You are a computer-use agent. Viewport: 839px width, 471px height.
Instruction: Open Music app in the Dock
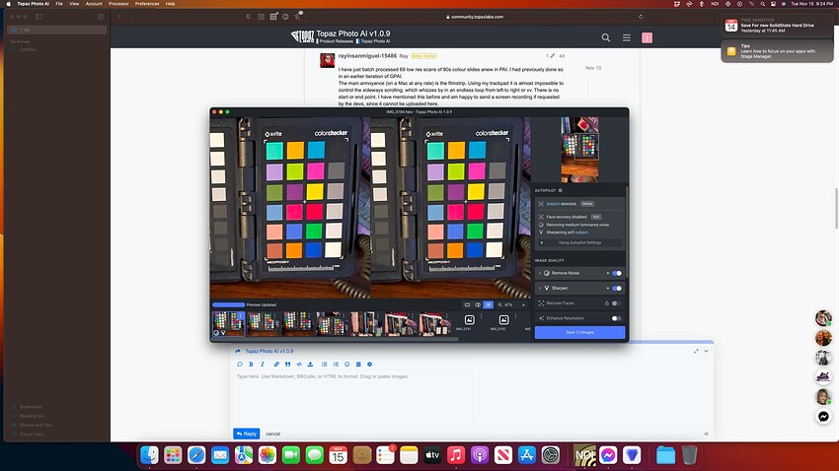[x=456, y=455]
